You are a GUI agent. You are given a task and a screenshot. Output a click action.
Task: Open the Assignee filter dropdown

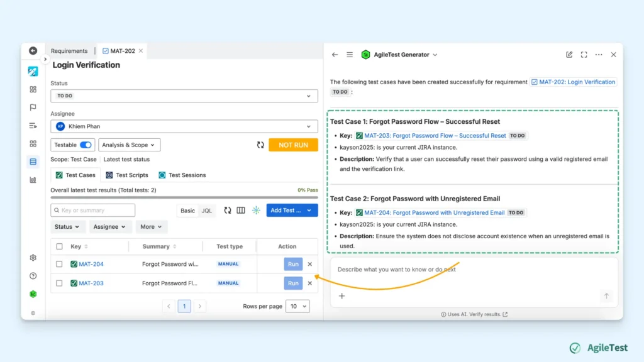pyautogui.click(x=109, y=226)
